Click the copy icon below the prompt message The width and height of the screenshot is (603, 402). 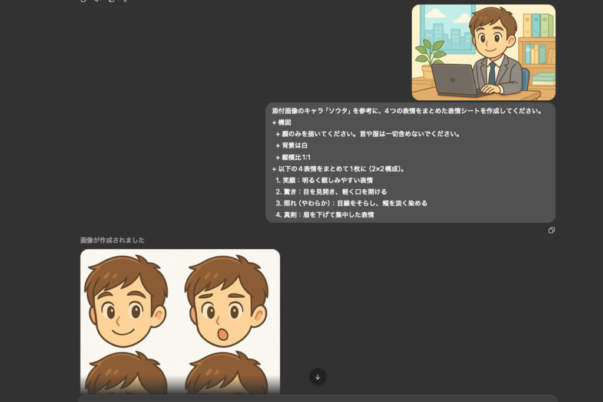coord(551,230)
